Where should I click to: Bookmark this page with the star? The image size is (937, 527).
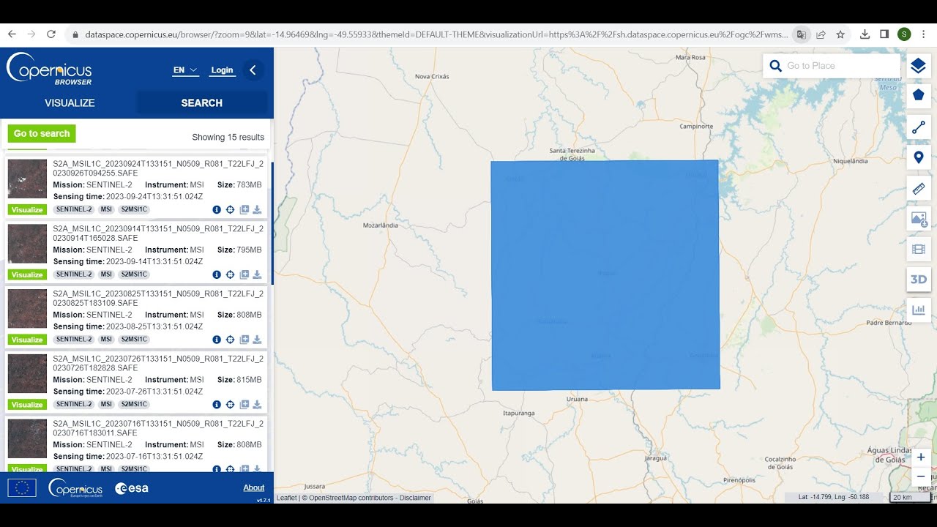tap(840, 34)
